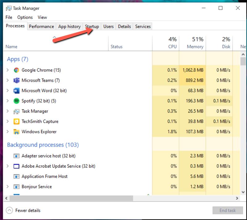Select the Background processes (103) heading
The image size is (247, 220).
[x=43, y=145]
